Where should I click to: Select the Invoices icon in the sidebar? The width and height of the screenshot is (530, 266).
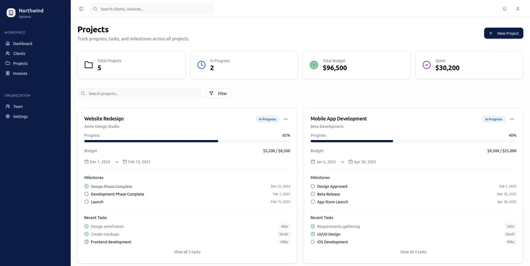point(7,73)
